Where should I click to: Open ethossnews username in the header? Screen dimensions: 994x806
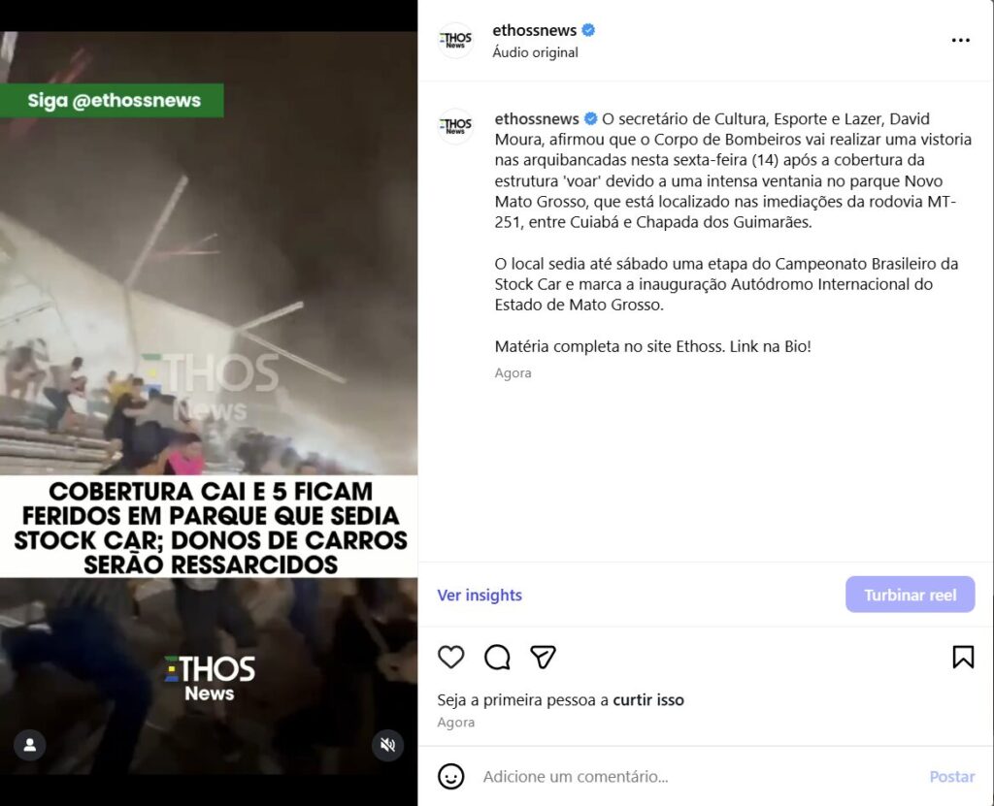pyautogui.click(x=535, y=30)
